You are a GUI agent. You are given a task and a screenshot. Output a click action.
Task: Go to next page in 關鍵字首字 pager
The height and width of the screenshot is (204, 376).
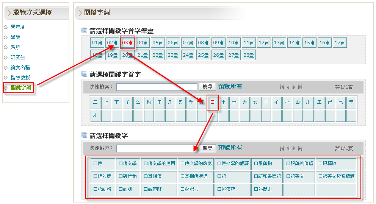tap(294, 87)
